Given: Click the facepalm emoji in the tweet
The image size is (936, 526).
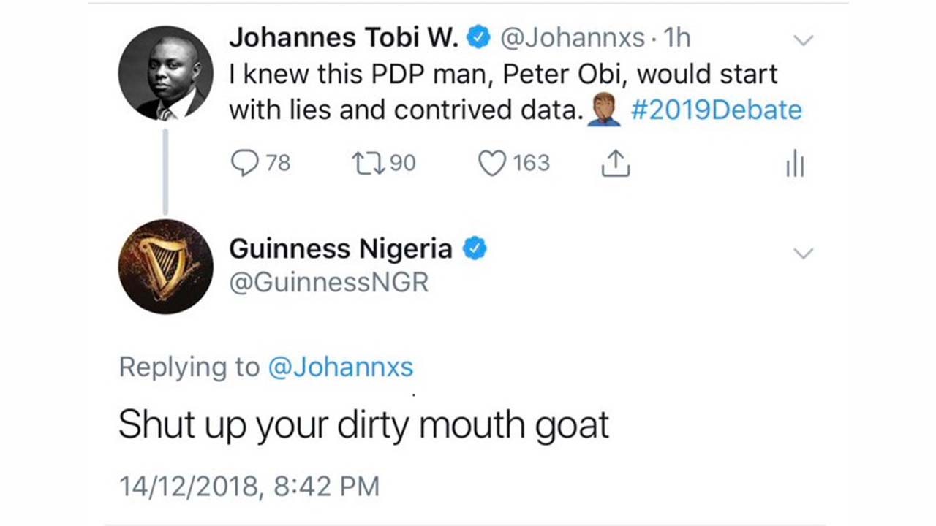Looking at the screenshot, I should point(604,111).
